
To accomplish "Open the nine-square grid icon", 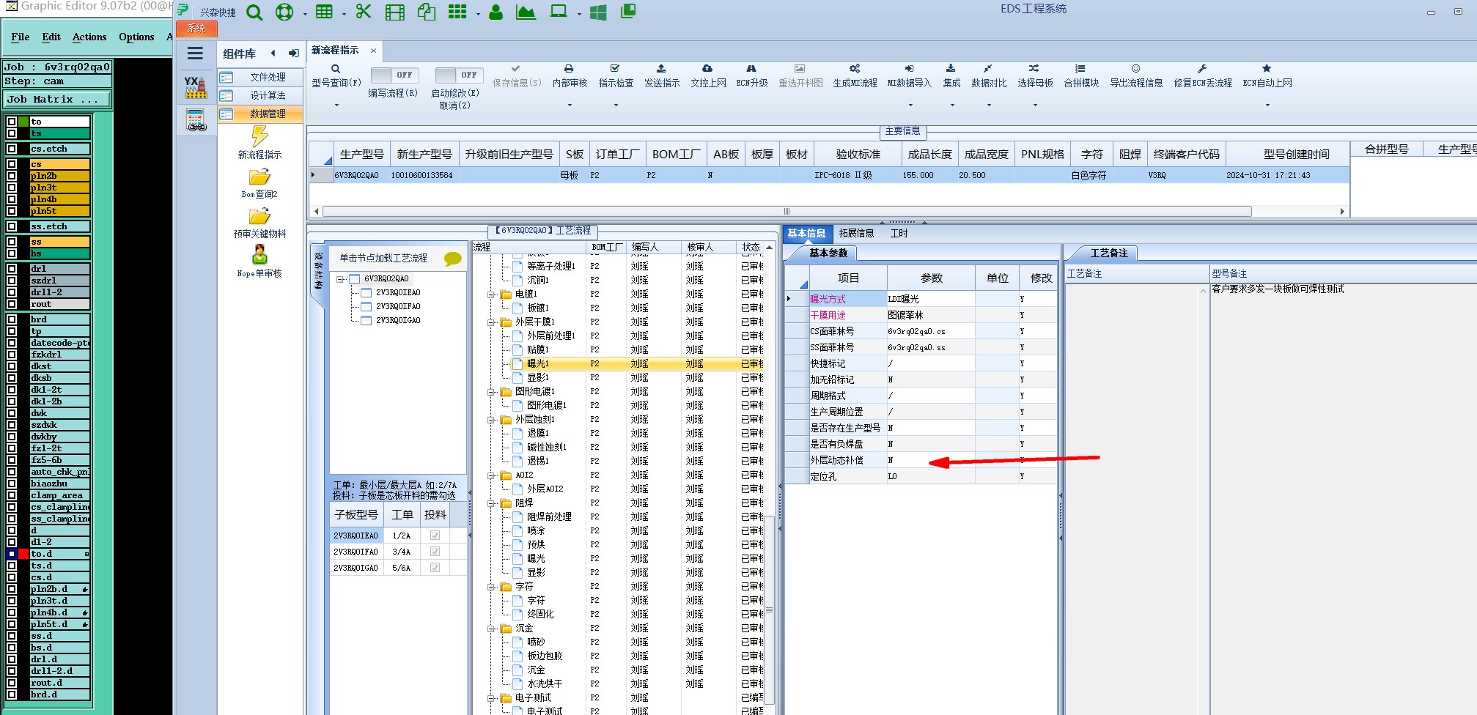I will click(457, 12).
